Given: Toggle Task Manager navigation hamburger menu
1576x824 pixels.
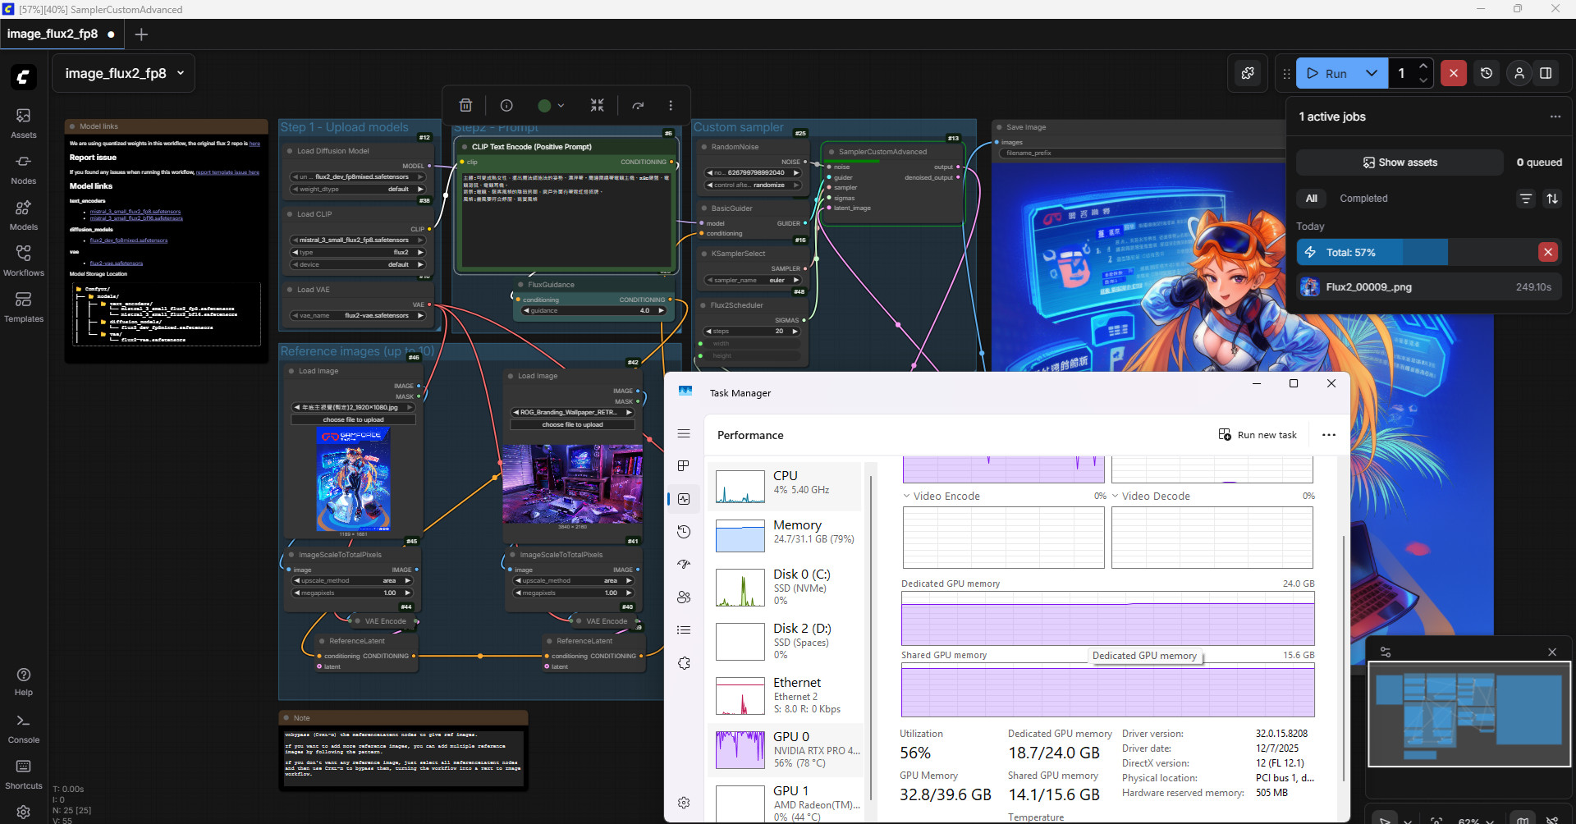Looking at the screenshot, I should tap(684, 433).
